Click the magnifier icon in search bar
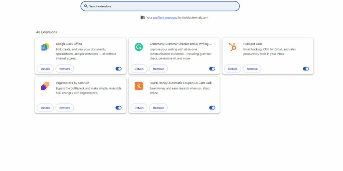 pos(86,6)
